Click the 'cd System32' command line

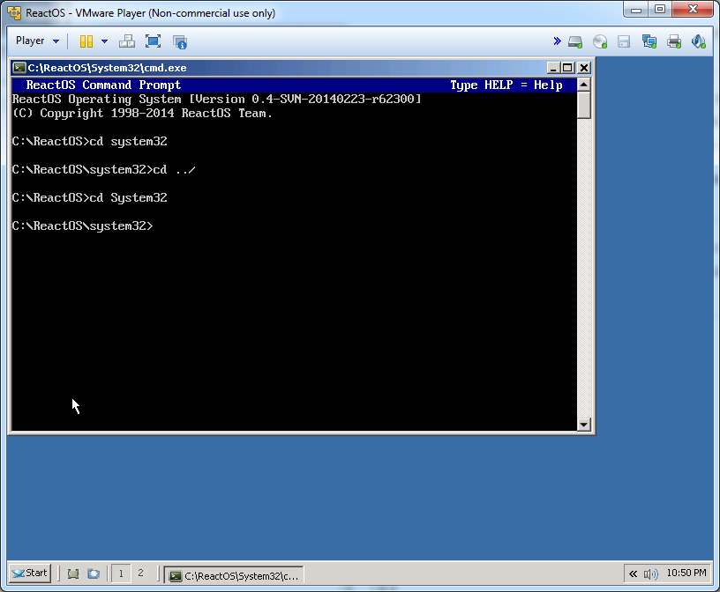[89, 197]
